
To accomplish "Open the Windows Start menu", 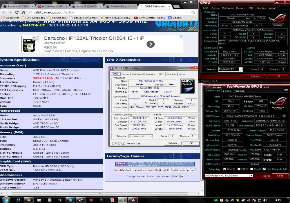I will click(6, 200).
